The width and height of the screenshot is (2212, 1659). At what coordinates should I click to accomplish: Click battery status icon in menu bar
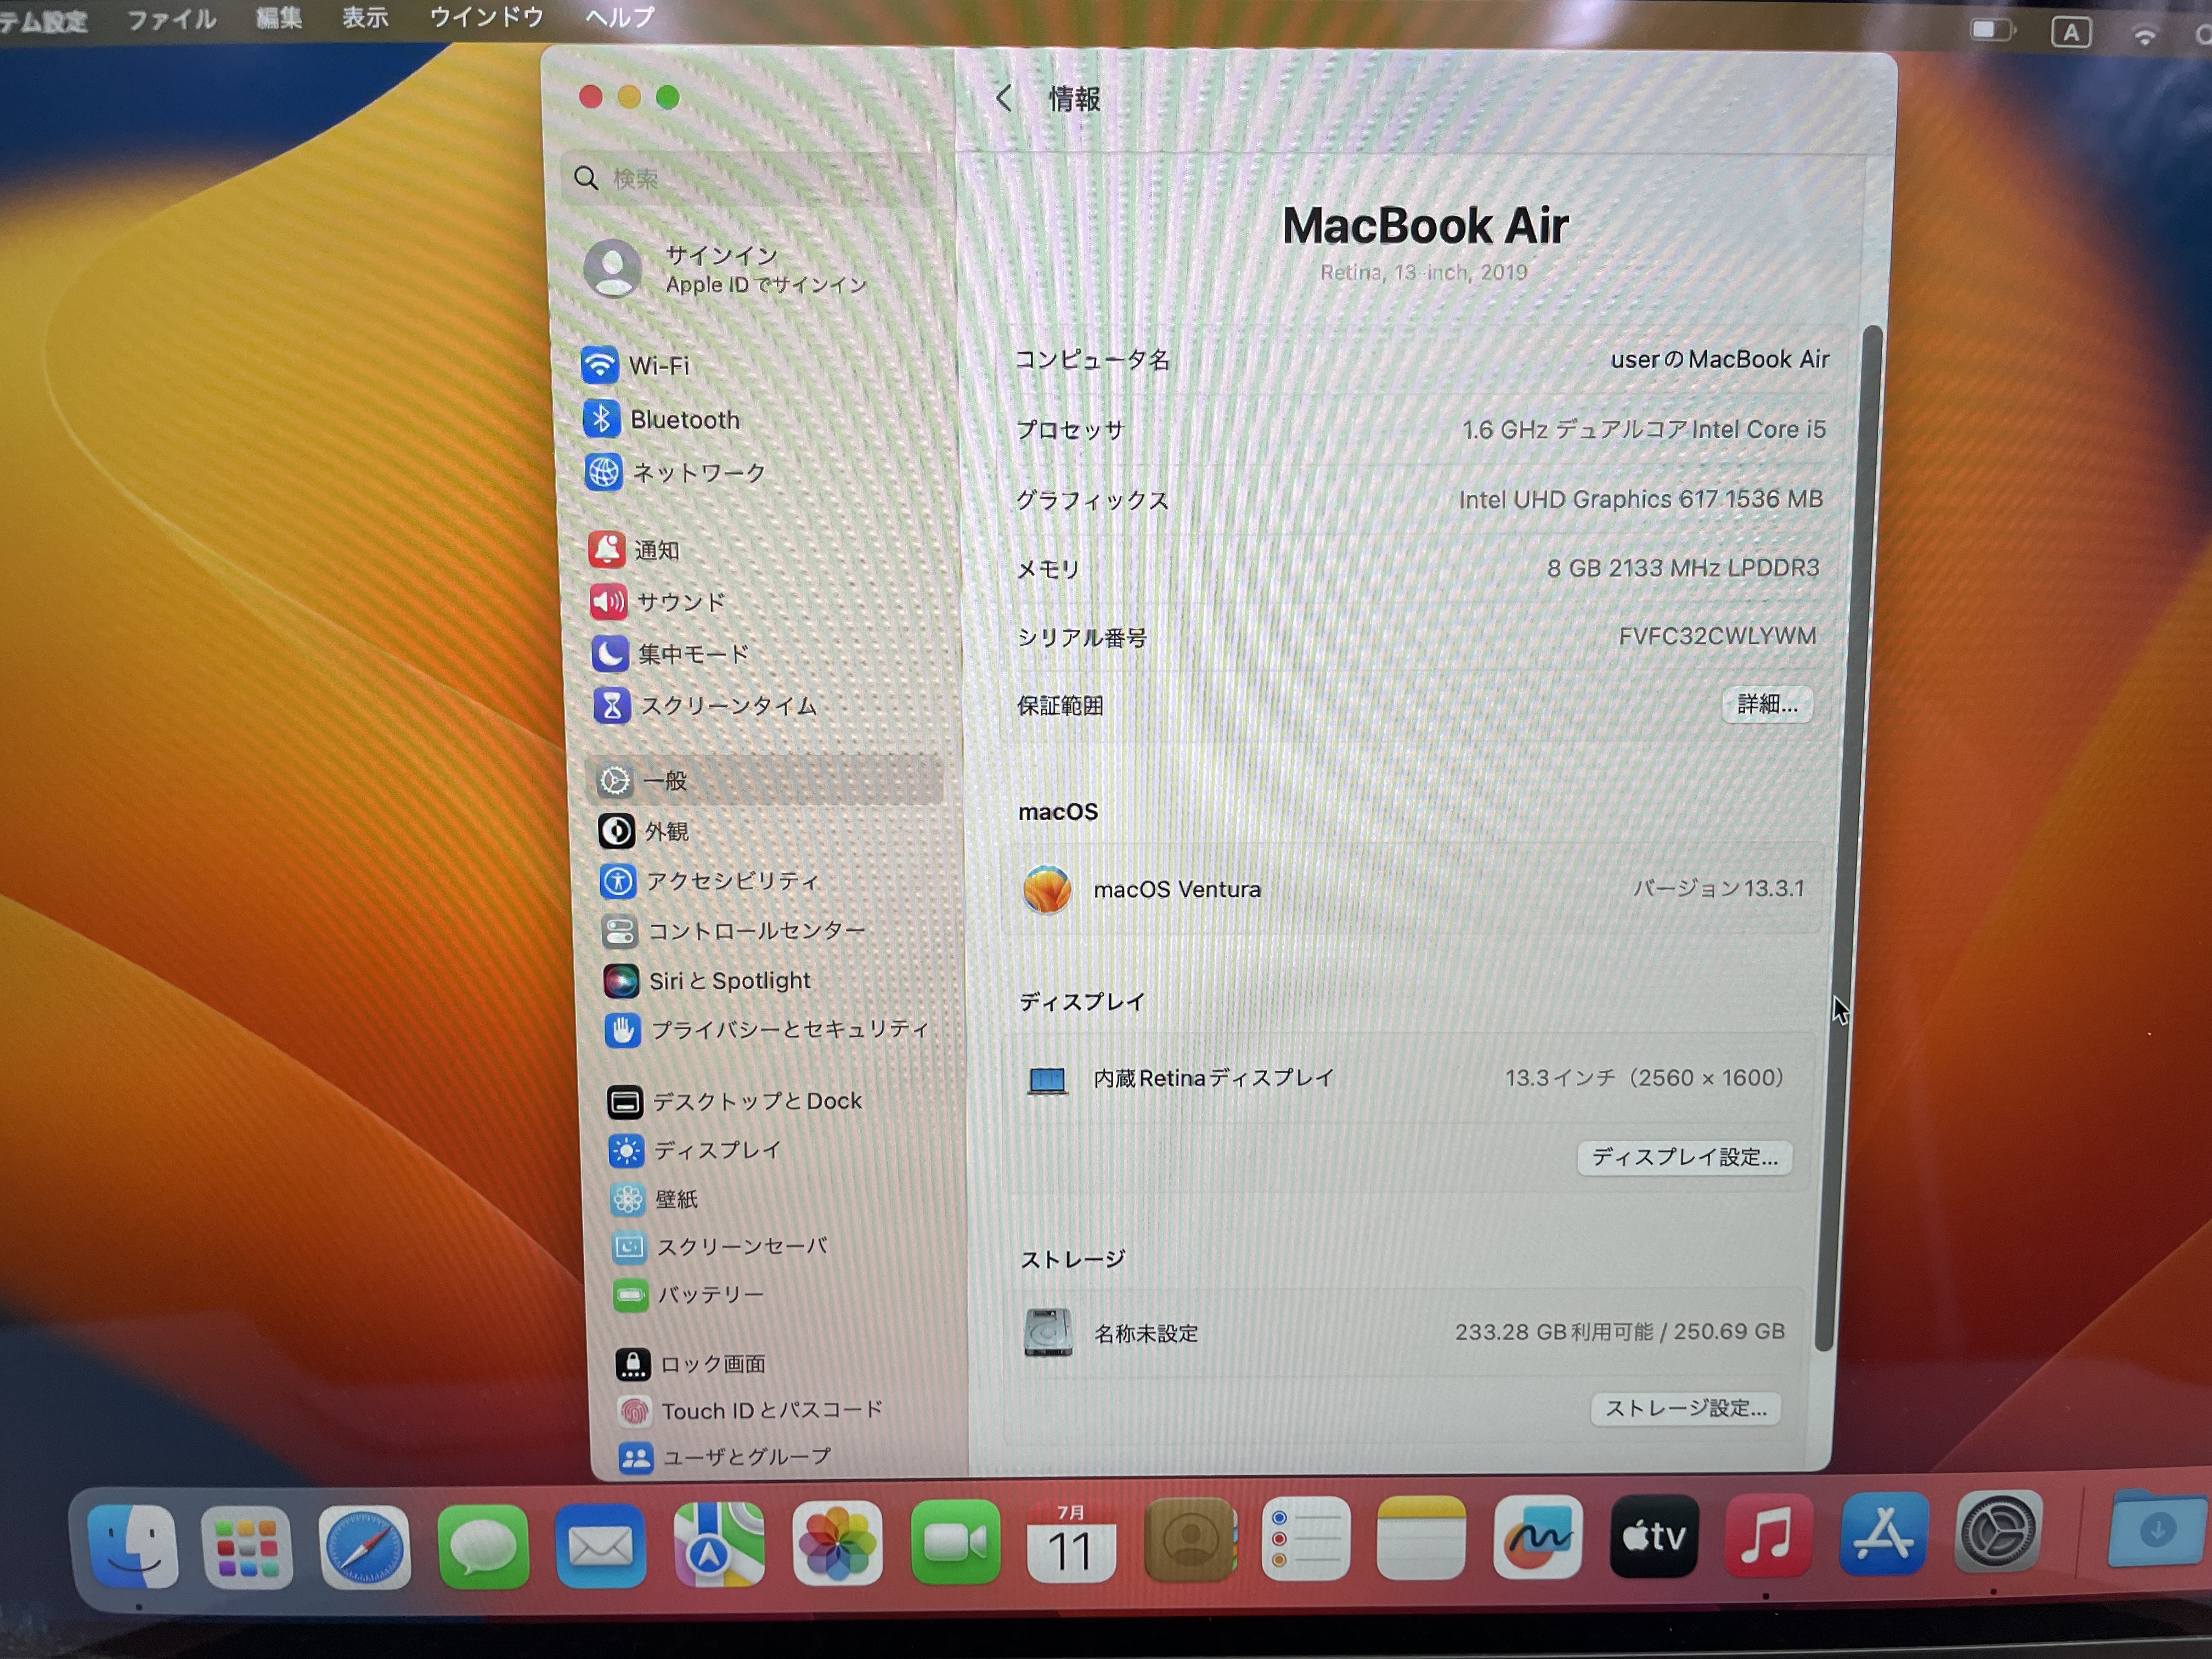pos(1992,31)
